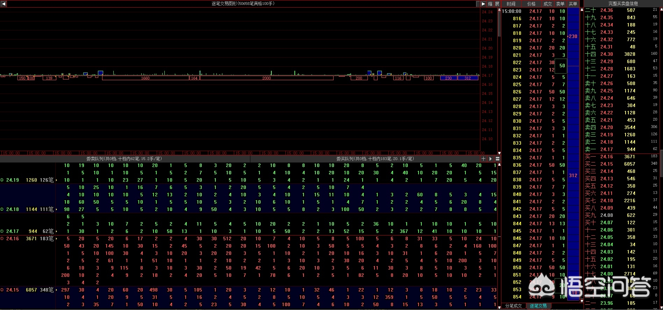Screen dimensions: 663x310
Task: Click the 买一 24.16 order book row
Action: [621, 157]
